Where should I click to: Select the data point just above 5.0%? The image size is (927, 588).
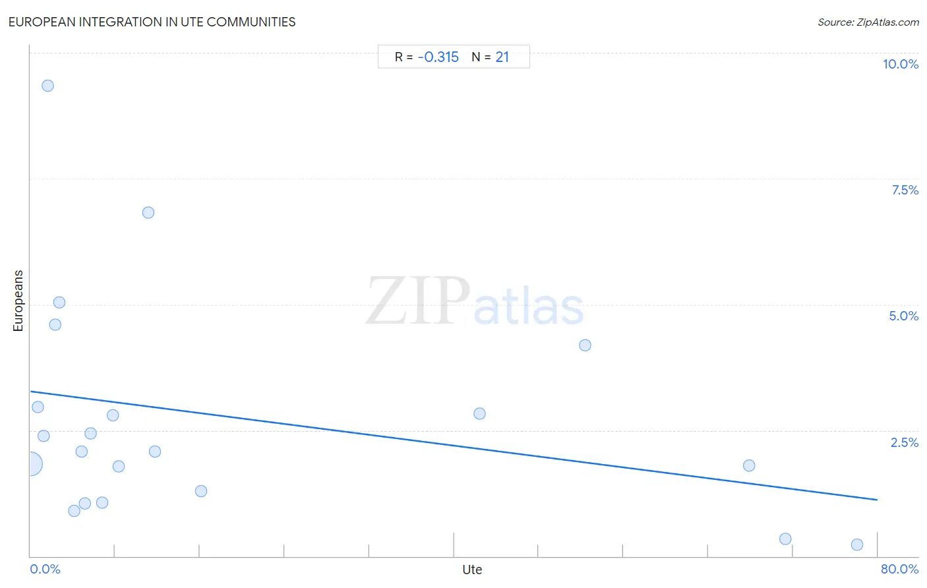(x=59, y=303)
